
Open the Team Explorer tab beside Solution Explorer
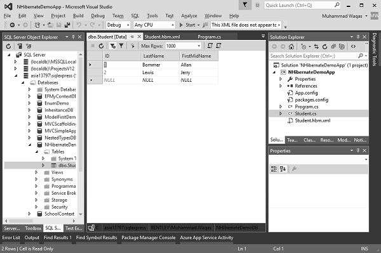point(292,140)
